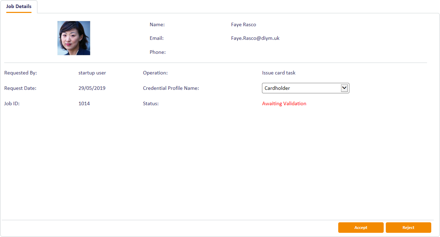
Task: Open the Job Details tab
Action: 19,7
